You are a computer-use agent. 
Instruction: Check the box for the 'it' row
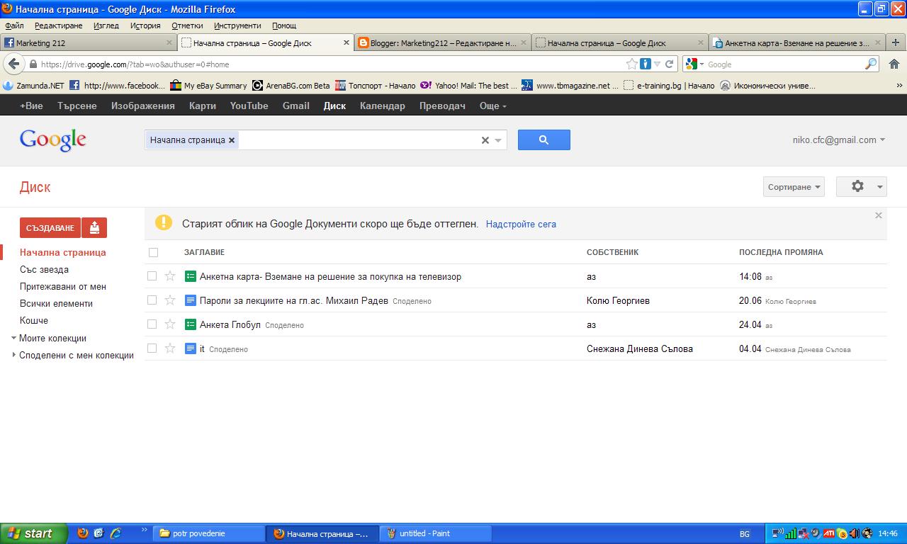152,348
